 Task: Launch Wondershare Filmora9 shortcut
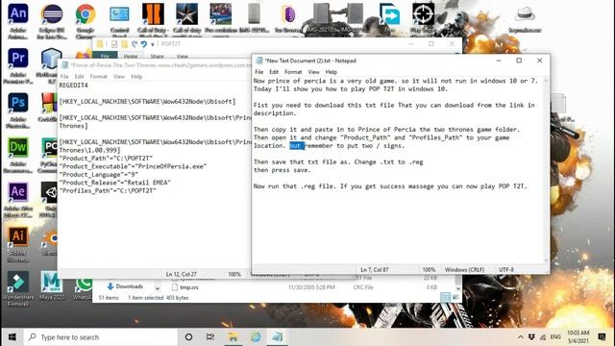18,288
